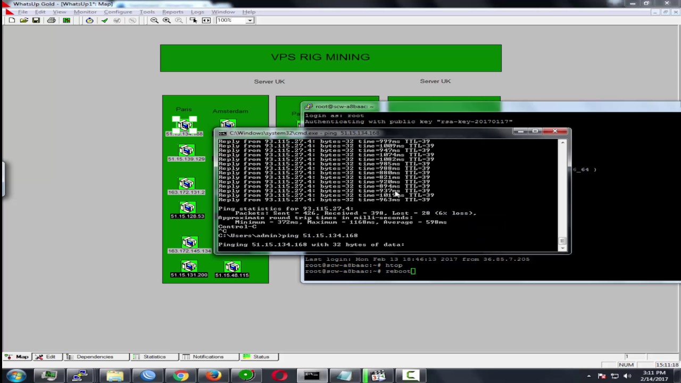Open Opera from the taskbar

(x=279, y=376)
